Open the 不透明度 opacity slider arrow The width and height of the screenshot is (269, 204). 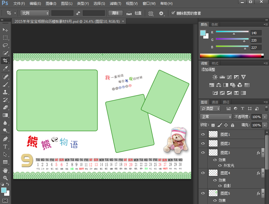[x=265, y=117]
